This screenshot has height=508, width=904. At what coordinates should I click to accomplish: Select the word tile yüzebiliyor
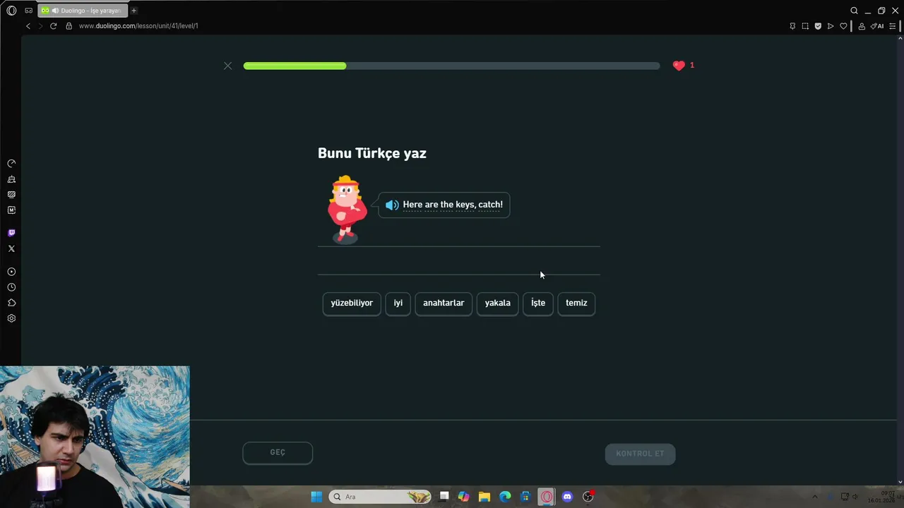point(352,303)
